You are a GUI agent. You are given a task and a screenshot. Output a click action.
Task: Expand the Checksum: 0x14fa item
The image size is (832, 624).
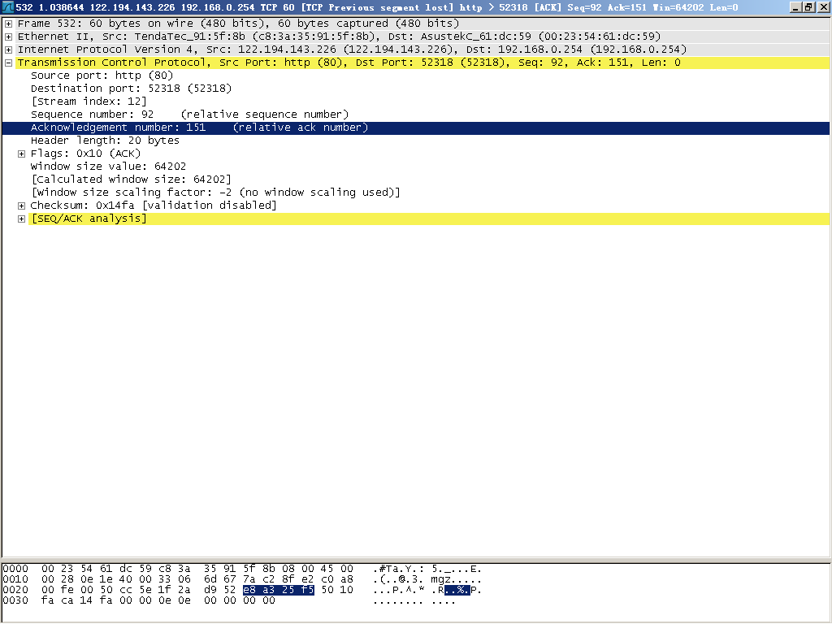coord(21,206)
